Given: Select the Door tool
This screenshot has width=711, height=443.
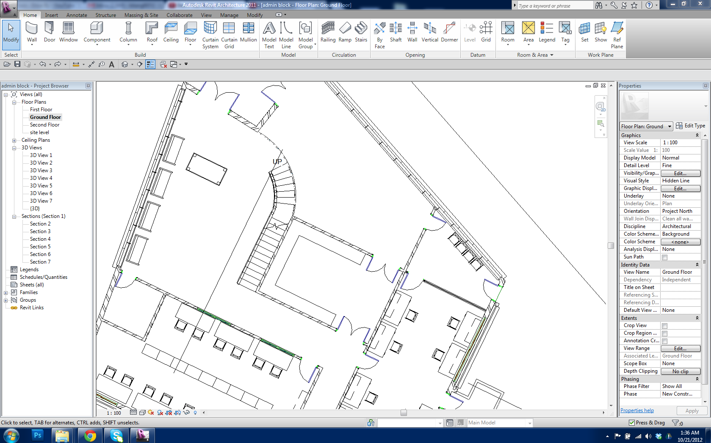Looking at the screenshot, I should (50, 33).
